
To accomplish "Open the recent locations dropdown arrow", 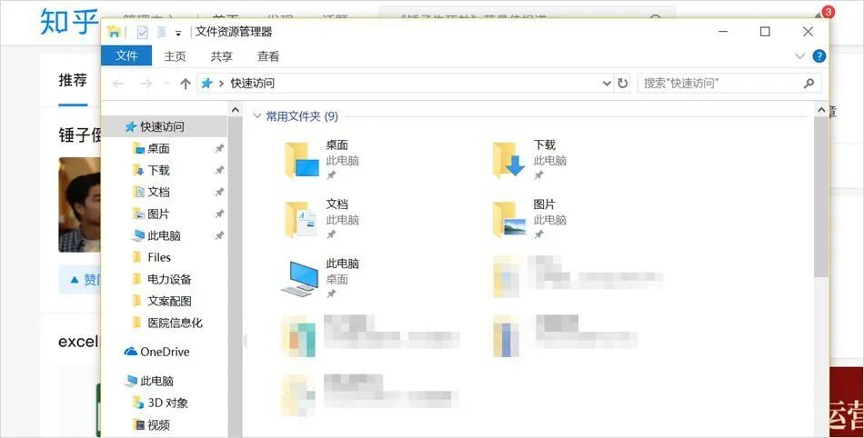I will pyautogui.click(x=166, y=84).
